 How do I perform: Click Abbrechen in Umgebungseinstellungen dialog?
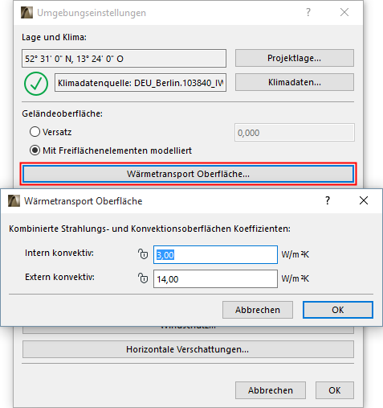click(271, 390)
